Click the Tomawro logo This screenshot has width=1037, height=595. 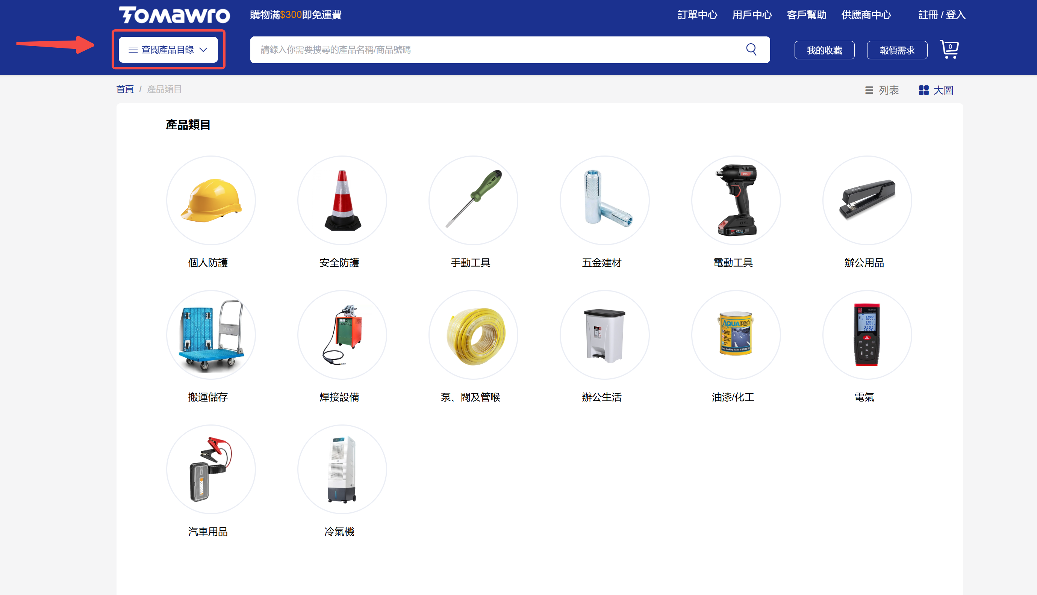[x=174, y=15]
